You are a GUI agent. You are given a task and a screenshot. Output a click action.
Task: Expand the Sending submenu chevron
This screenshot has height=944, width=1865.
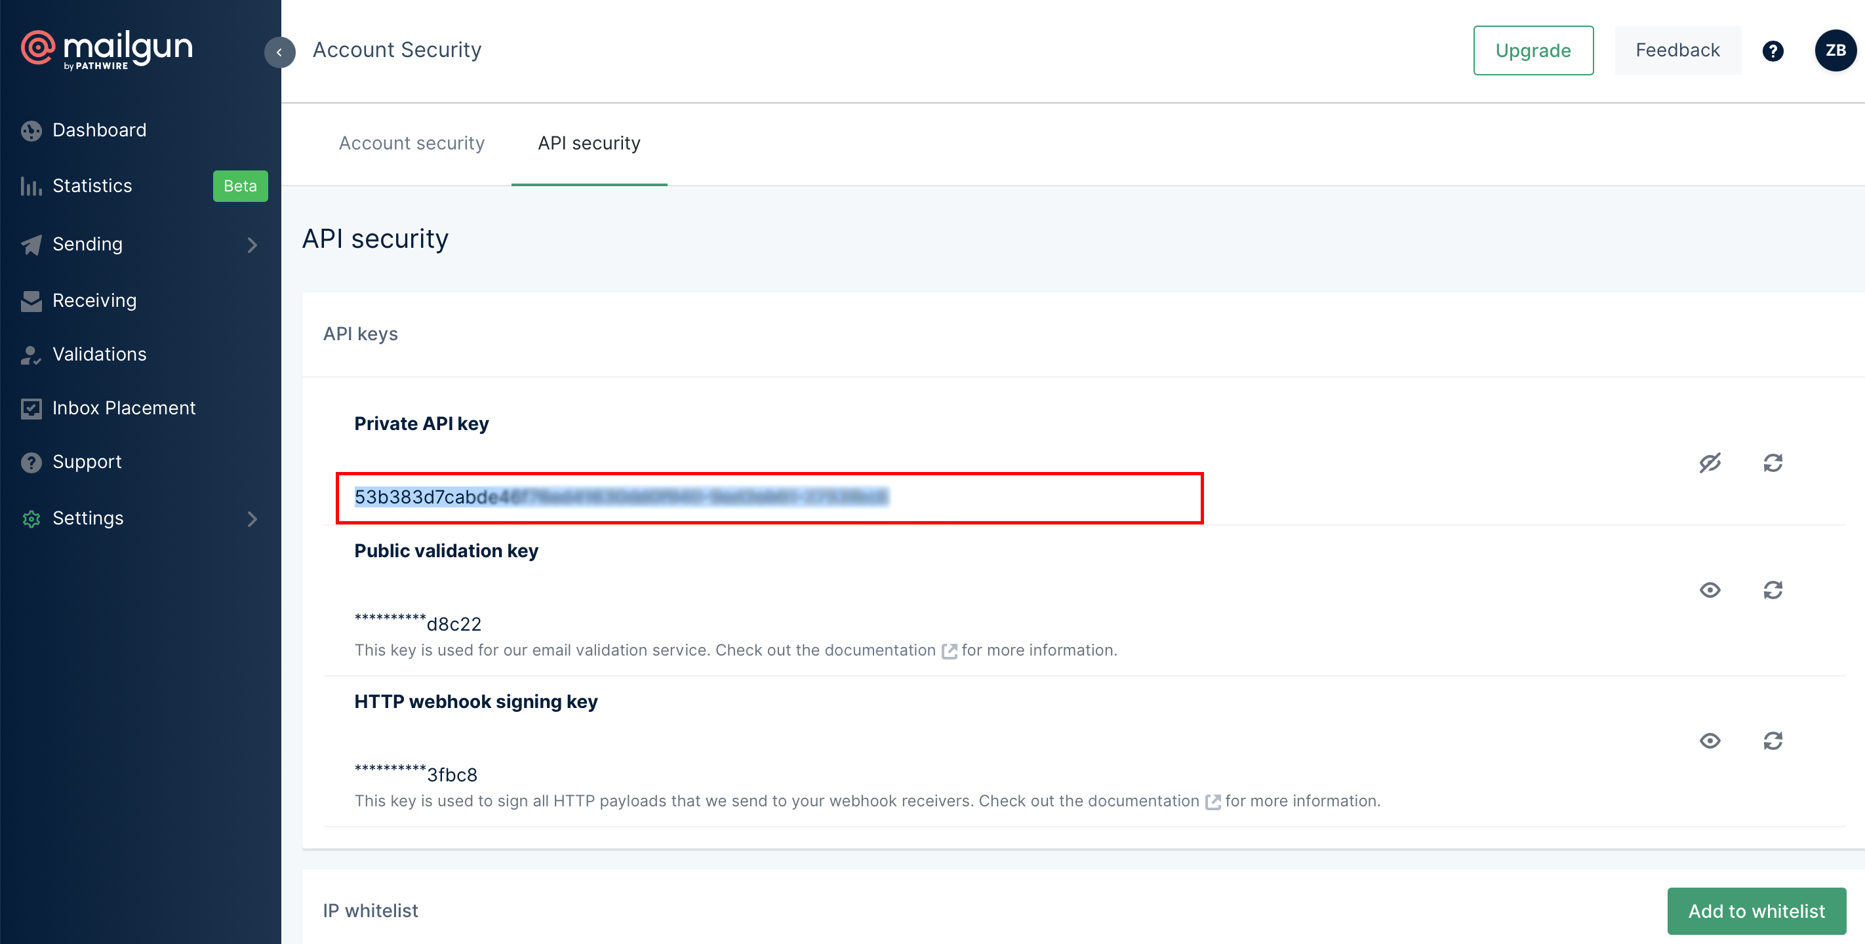(252, 245)
